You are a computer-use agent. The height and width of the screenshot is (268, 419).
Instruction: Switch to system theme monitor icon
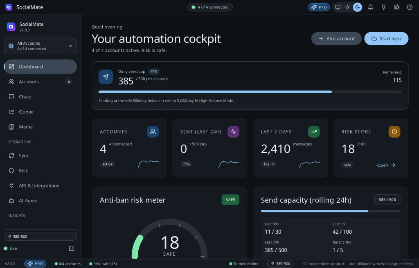(338, 7)
